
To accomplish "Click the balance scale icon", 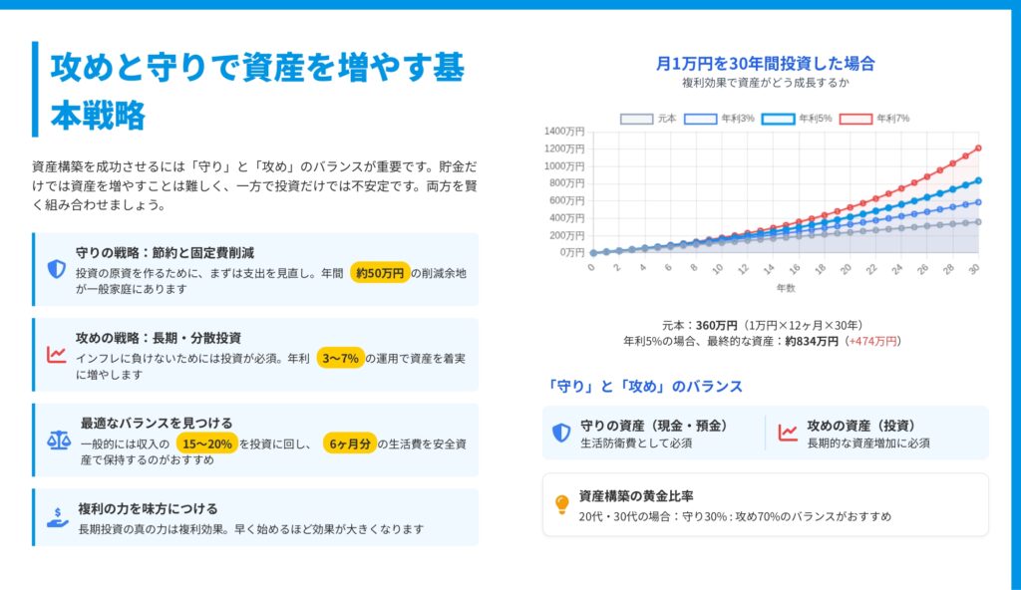I will click(x=58, y=441).
